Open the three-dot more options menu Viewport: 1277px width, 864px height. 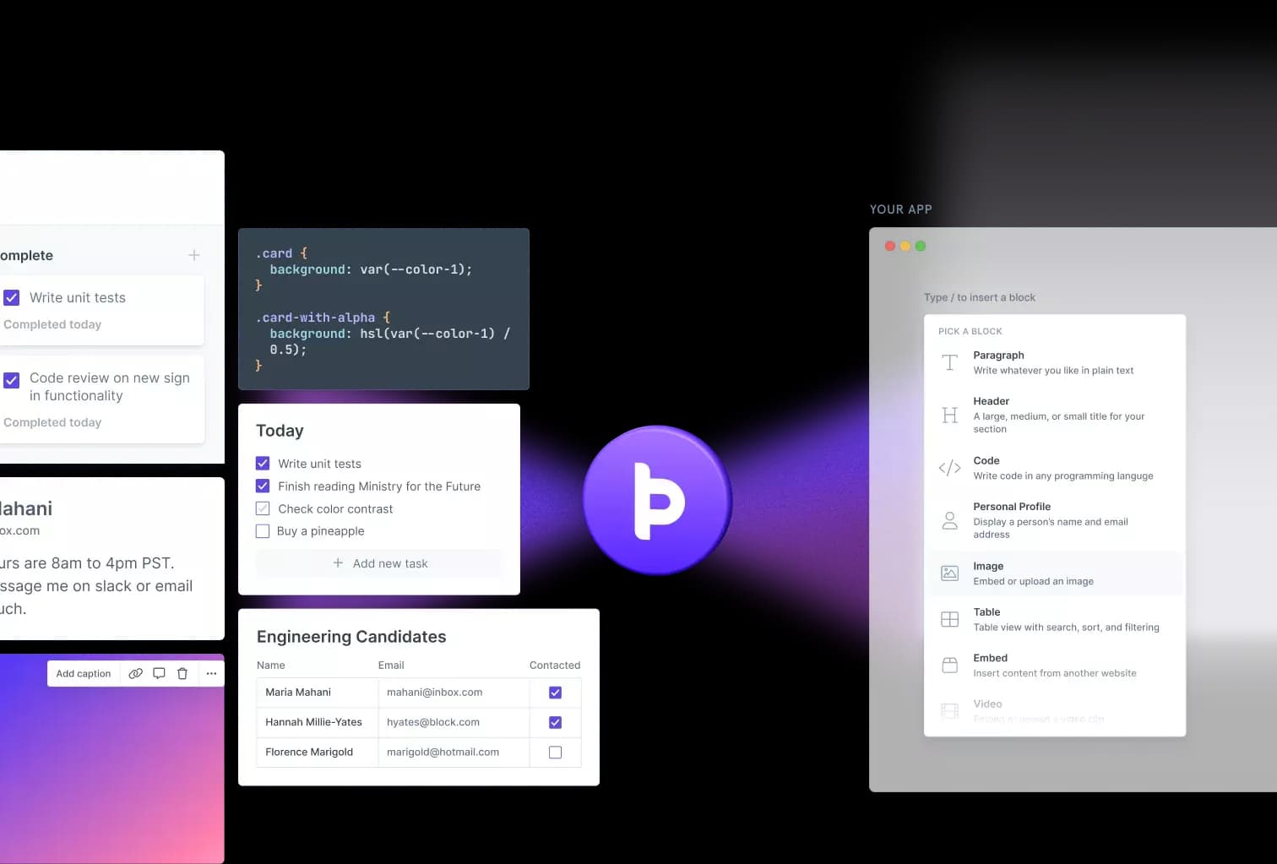pos(211,673)
